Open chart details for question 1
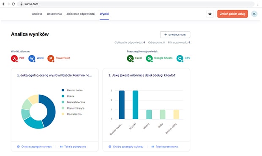This screenshot has width=262, height=156. (34, 147)
